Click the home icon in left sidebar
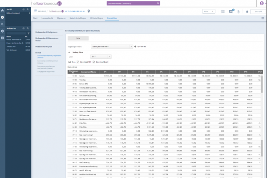The height and width of the screenshot is (178, 267). click(x=2, y=10)
